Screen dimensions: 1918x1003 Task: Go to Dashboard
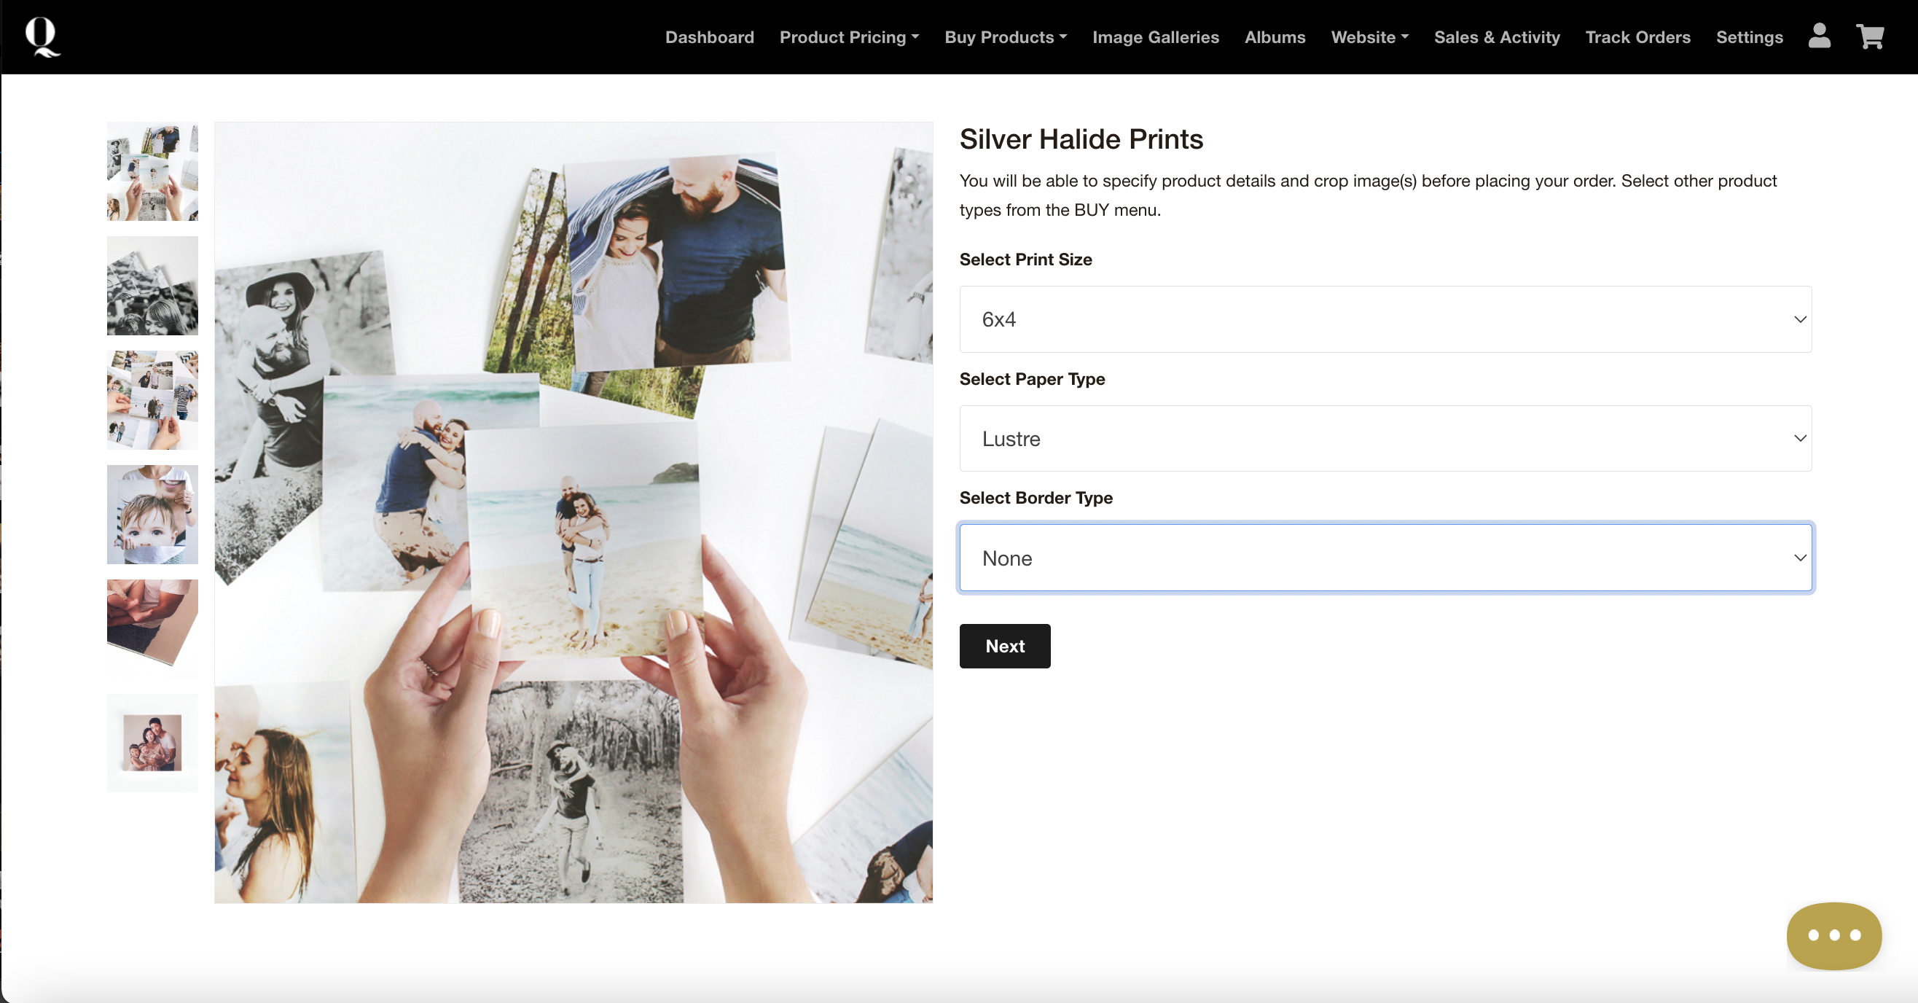pos(709,37)
